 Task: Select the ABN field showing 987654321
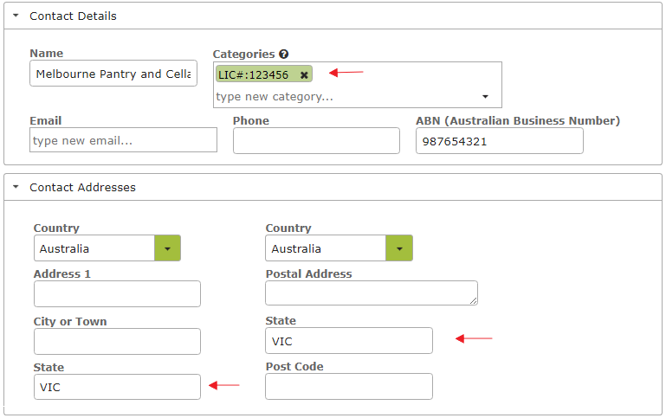[500, 140]
